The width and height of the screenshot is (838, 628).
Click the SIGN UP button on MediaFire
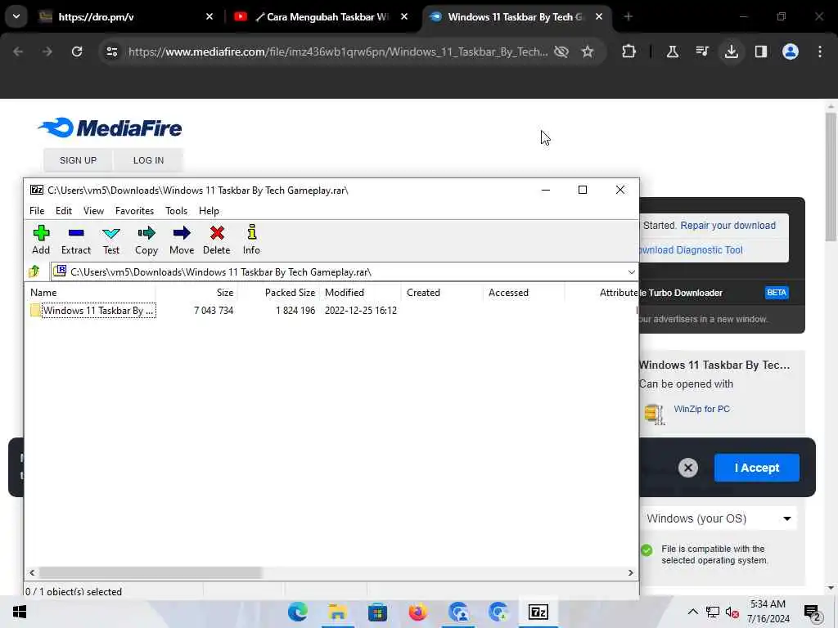78,160
